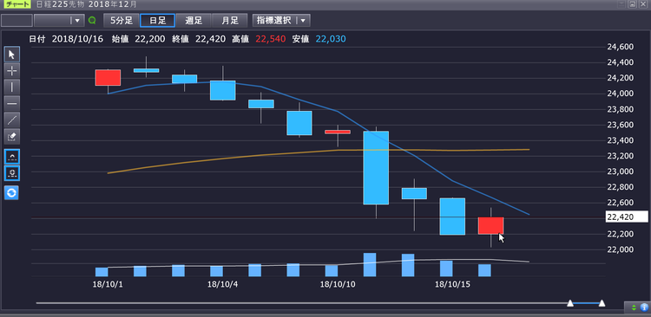
Task: Choose the horizontal line drawing tool
Action: click(x=11, y=104)
